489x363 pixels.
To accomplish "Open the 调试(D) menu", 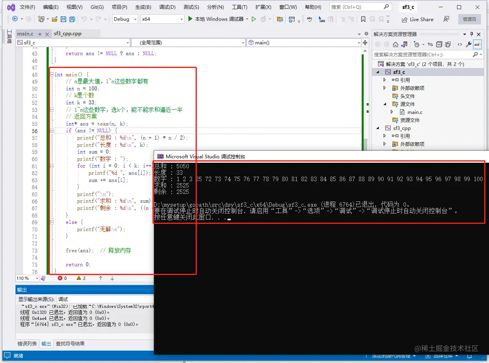I will point(167,7).
